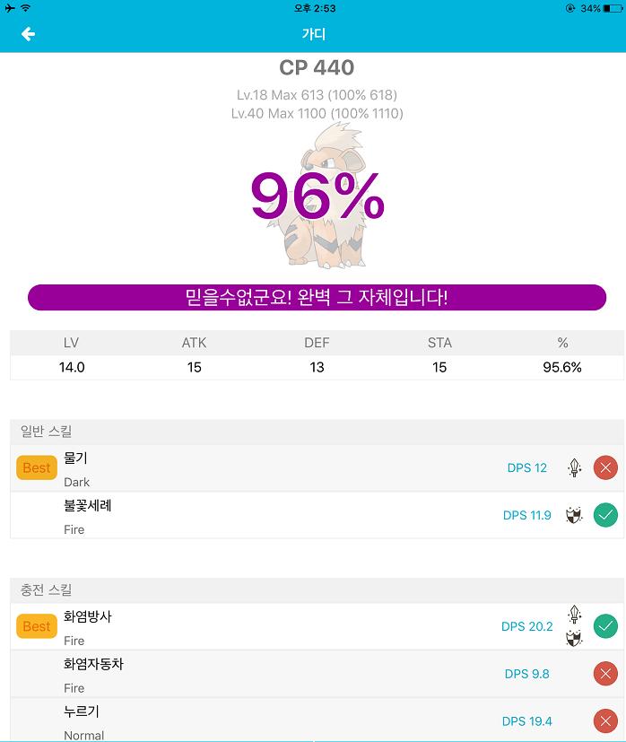Click the shield icon in the 화염방사 row
The height and width of the screenshot is (742, 626).
coord(575,638)
